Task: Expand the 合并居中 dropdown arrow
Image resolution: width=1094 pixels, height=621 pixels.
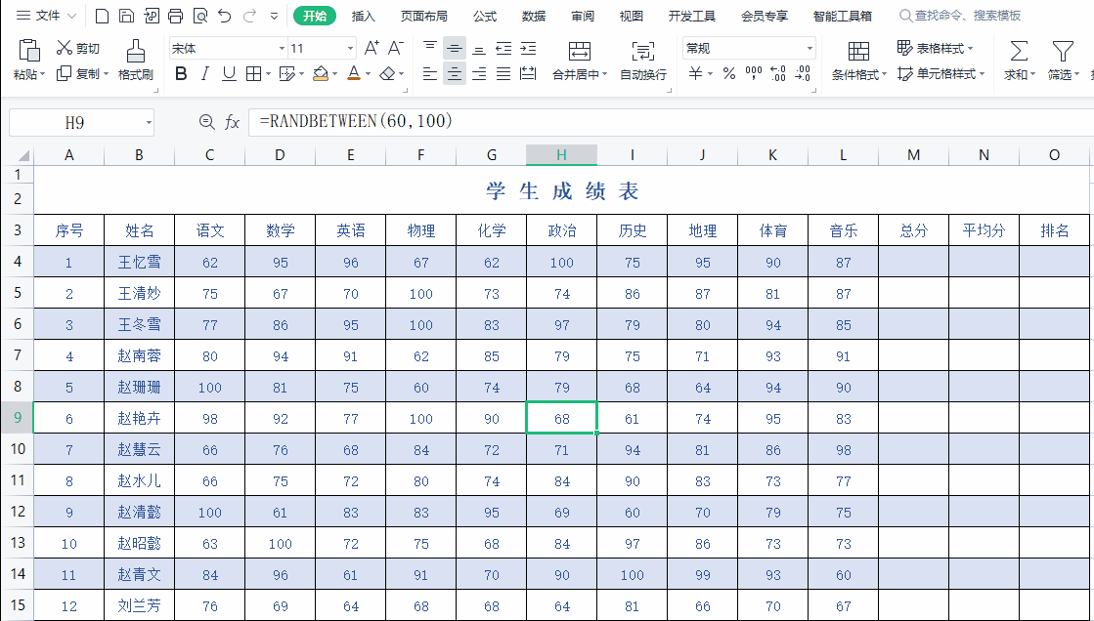Action: point(604,74)
